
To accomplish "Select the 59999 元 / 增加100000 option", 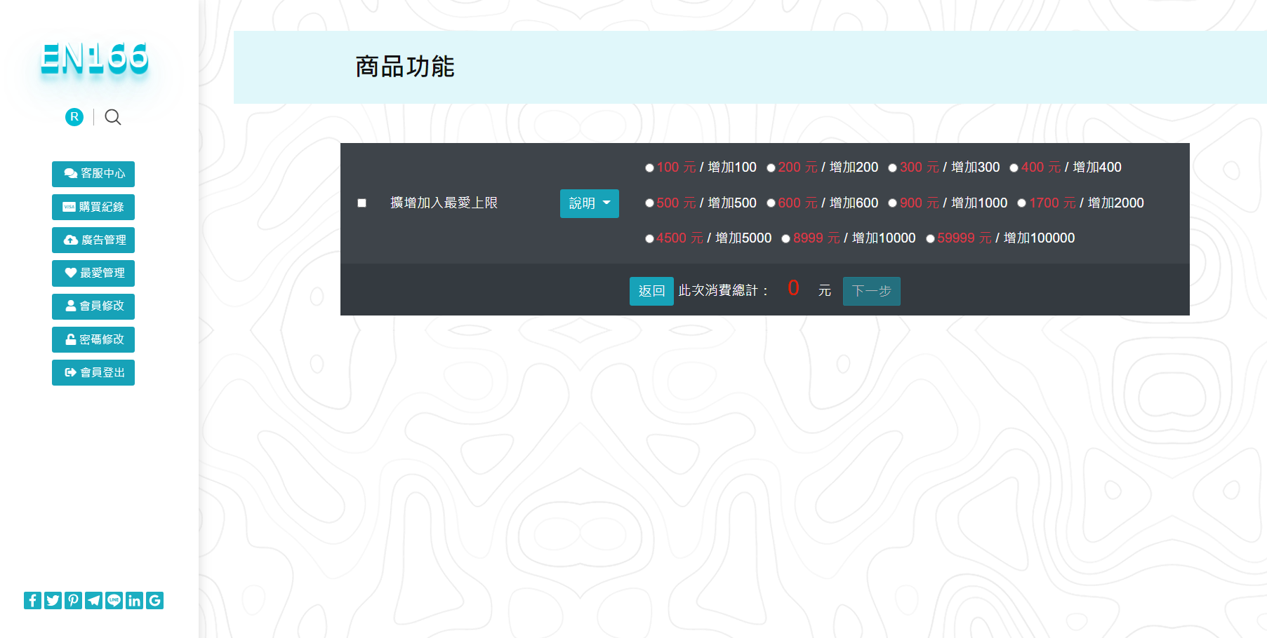I will click(930, 238).
